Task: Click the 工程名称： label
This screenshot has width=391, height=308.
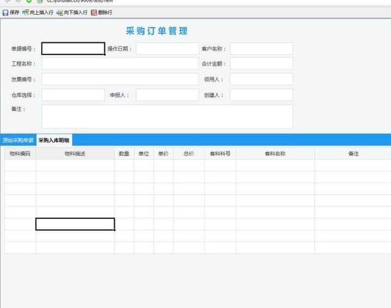Action: (23, 64)
